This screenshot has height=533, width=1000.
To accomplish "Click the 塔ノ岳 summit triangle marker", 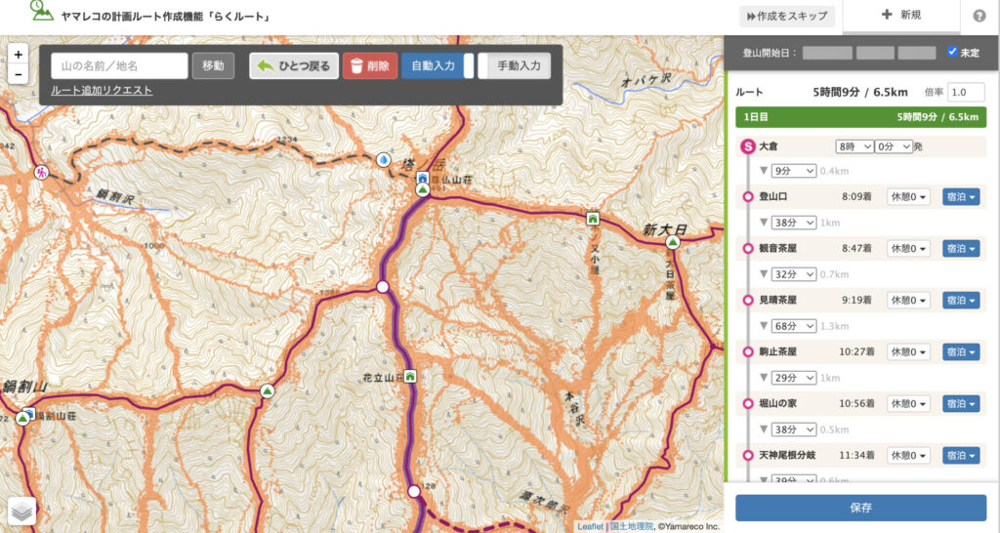I will (422, 190).
